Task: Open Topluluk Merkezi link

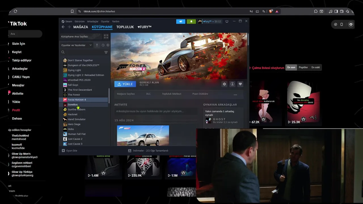Action: (x=171, y=94)
